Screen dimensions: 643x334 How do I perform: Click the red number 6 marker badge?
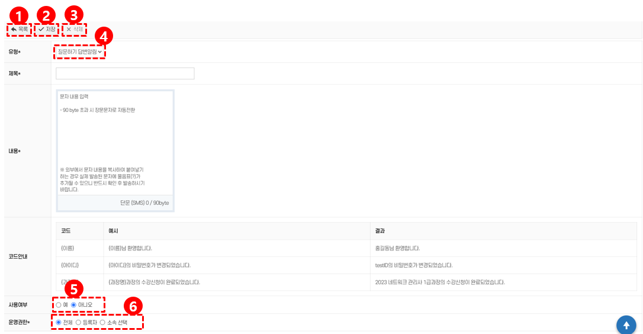[133, 306]
